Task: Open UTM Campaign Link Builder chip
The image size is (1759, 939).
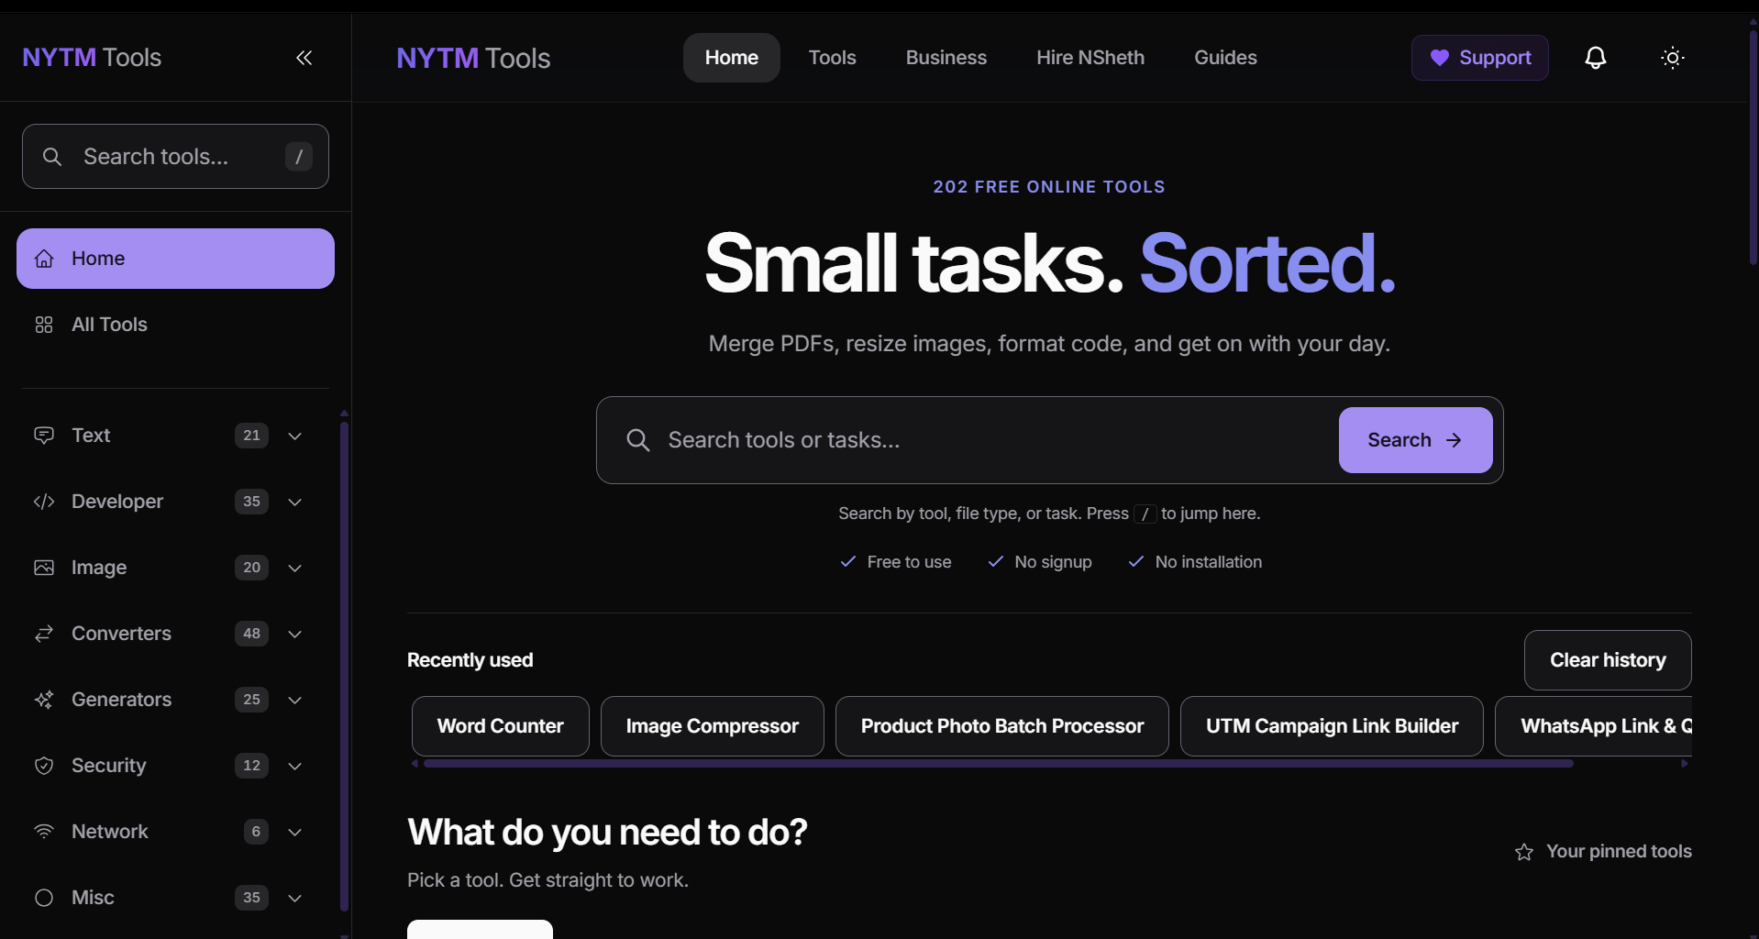Action: point(1332,726)
